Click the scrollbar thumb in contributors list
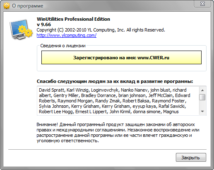 point(202,97)
